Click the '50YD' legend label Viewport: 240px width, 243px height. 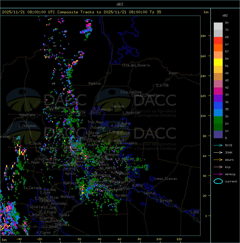click(x=228, y=145)
